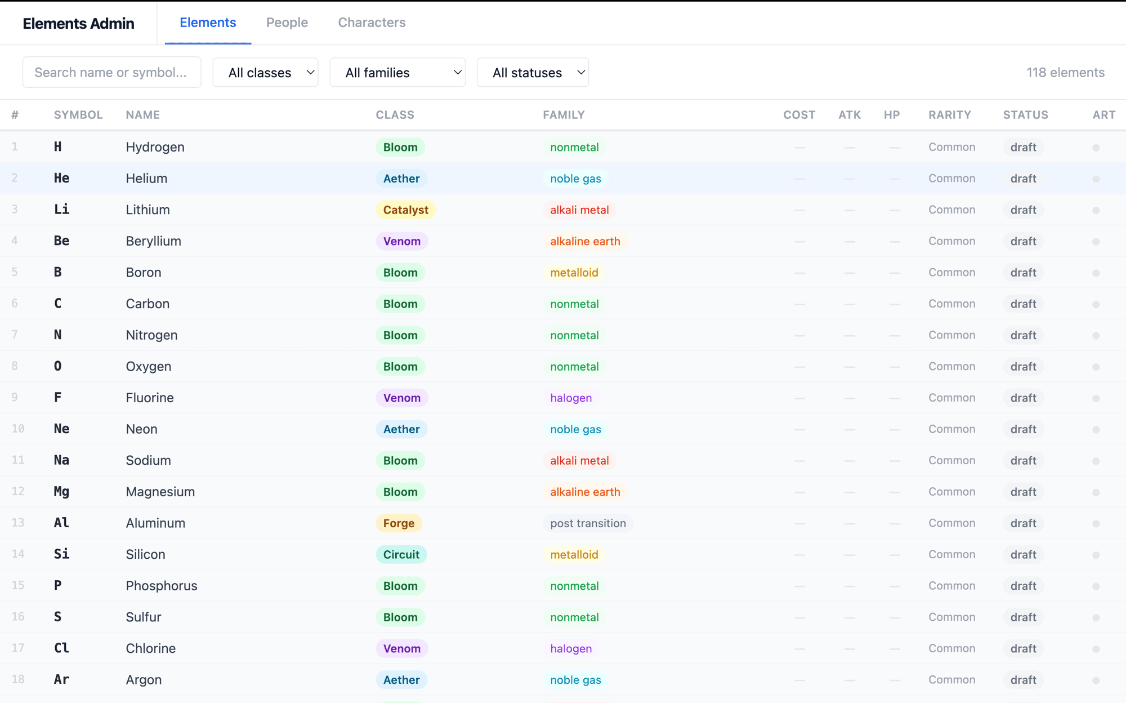Open the Sulfur row name
Image resolution: width=1126 pixels, height=703 pixels.
coord(144,617)
